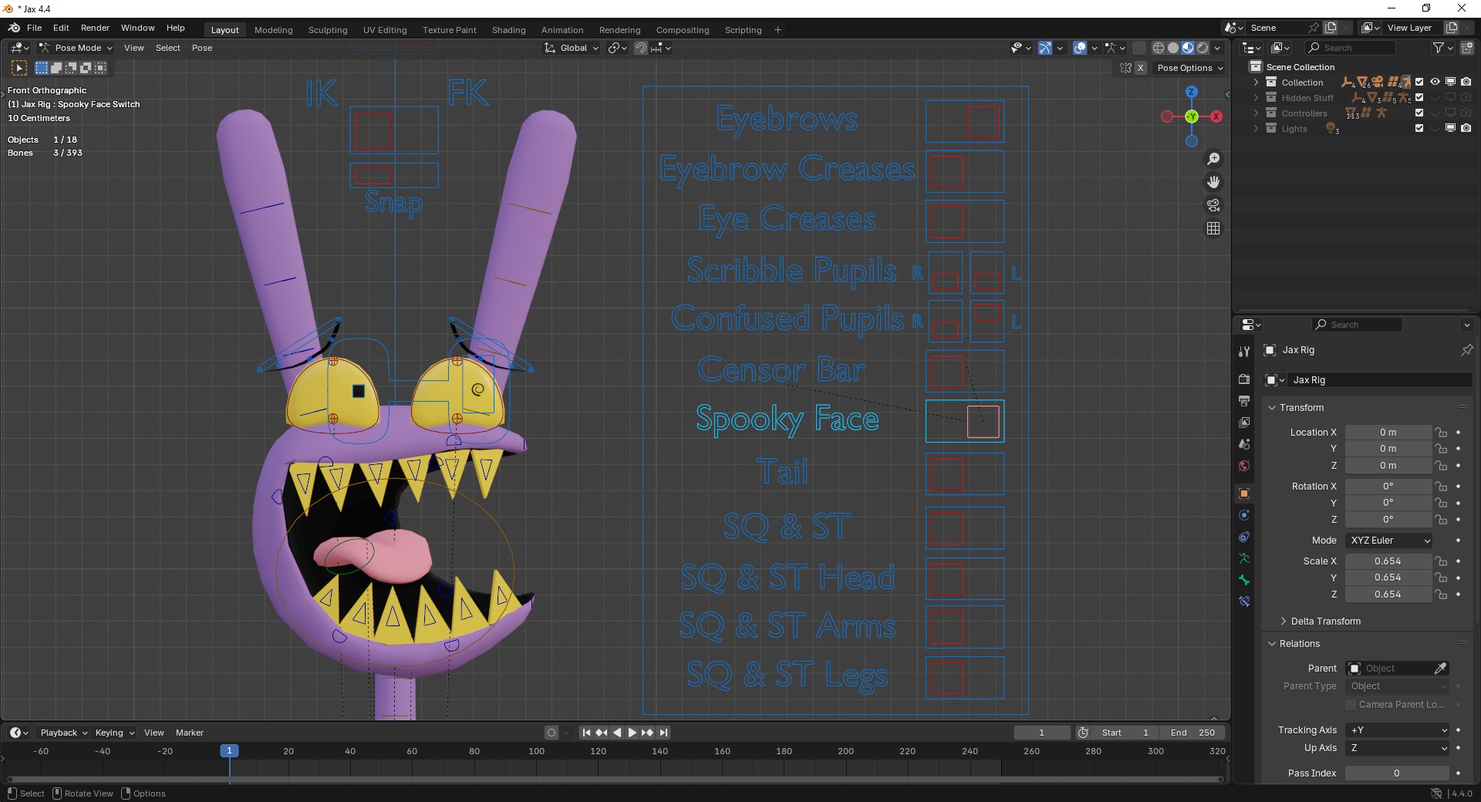The width and height of the screenshot is (1481, 802).
Task: Uncheck the Collection exclude checkbox
Action: pos(1419,82)
